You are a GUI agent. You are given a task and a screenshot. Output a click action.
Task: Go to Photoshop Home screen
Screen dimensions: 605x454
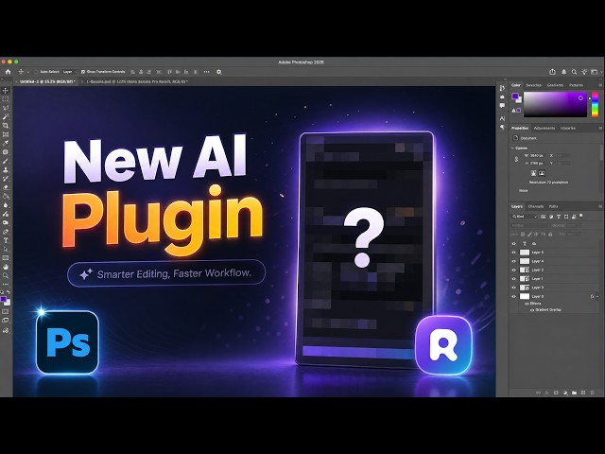(8, 72)
